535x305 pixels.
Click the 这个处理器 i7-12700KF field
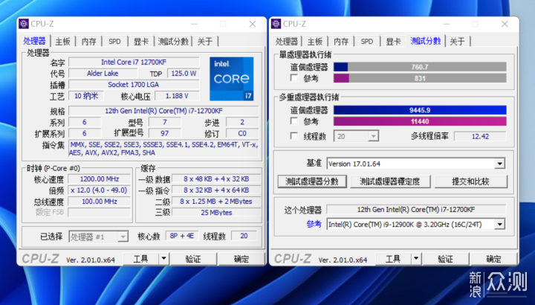[x=416, y=209]
